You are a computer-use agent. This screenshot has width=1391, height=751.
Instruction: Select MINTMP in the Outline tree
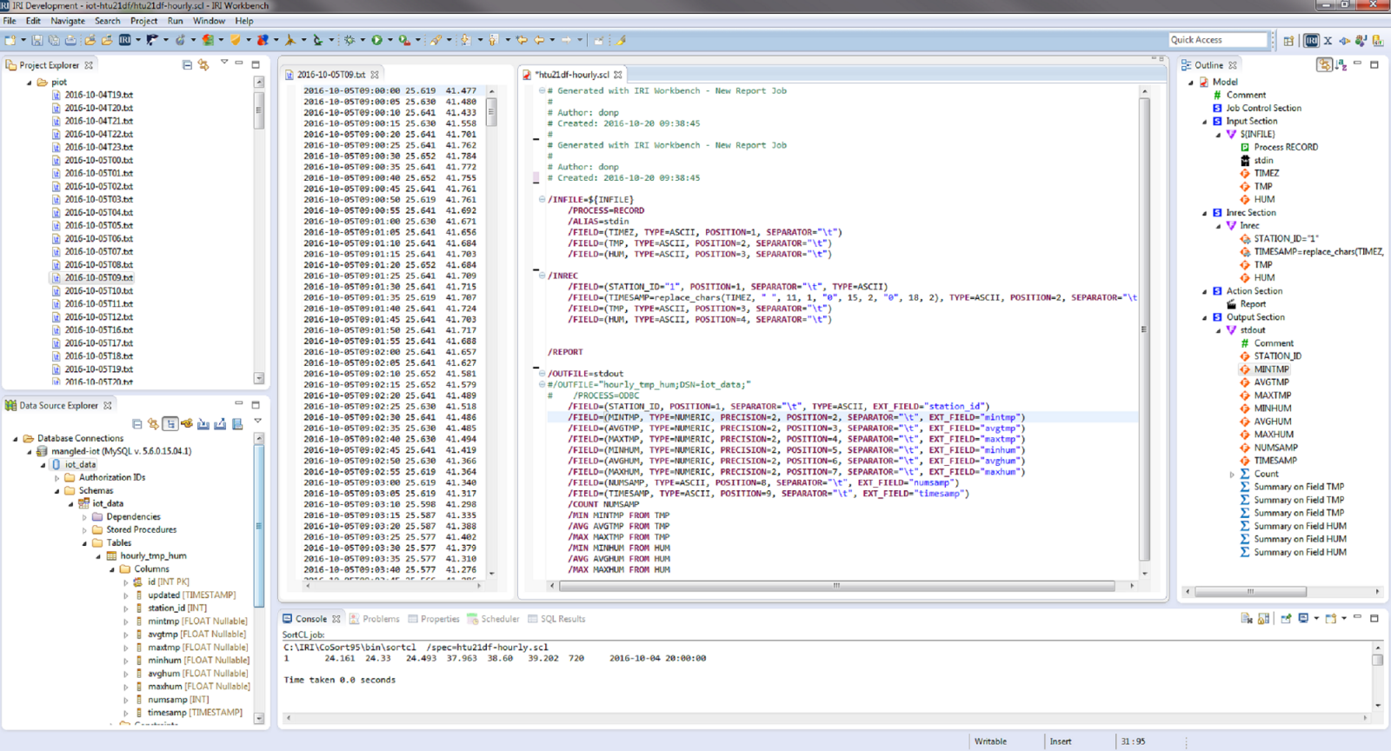tap(1271, 369)
